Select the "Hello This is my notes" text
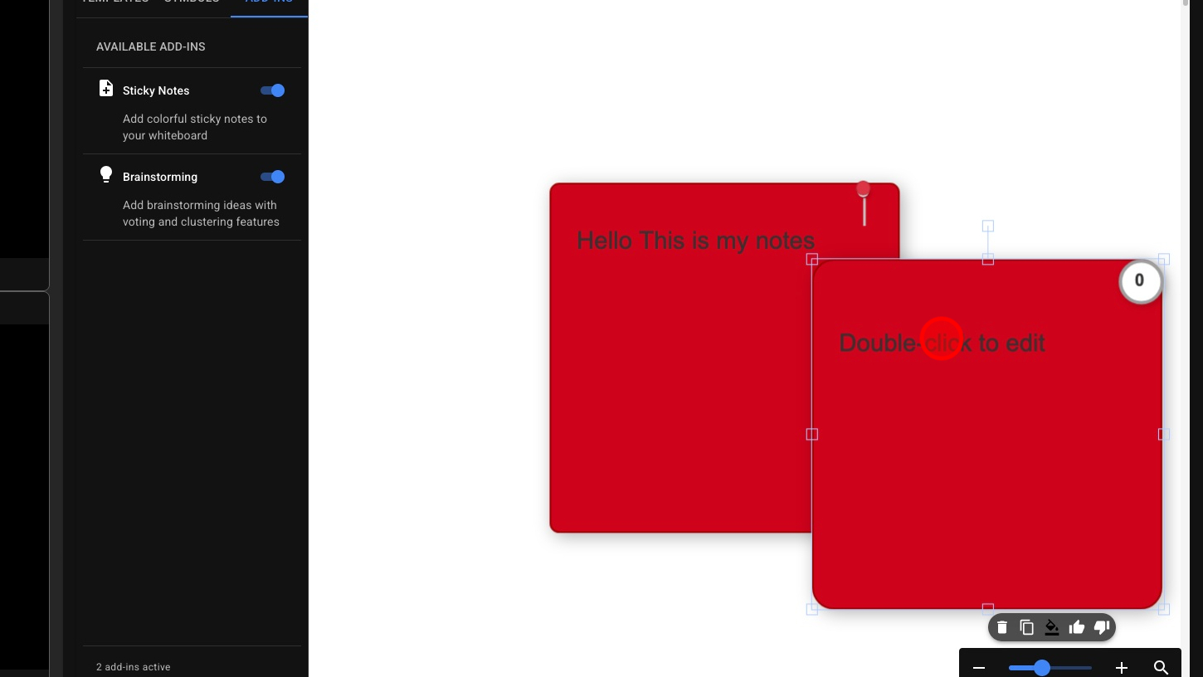 point(695,241)
